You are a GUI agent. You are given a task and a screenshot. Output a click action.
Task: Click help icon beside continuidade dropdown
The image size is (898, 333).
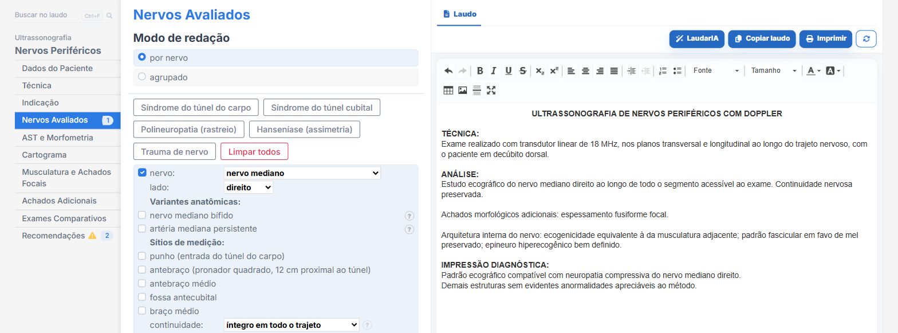tap(367, 325)
